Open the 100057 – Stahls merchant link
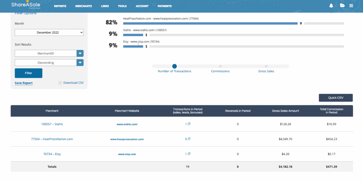 pyautogui.click(x=52, y=124)
